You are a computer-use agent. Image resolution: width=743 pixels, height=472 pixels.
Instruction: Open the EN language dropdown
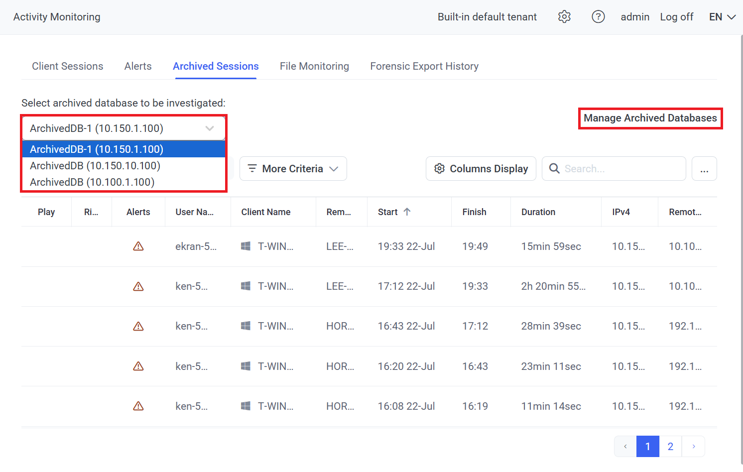722,17
